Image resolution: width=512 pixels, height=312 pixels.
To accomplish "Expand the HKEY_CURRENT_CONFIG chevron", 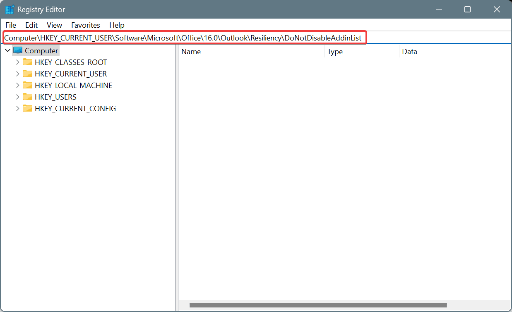I will [x=17, y=109].
